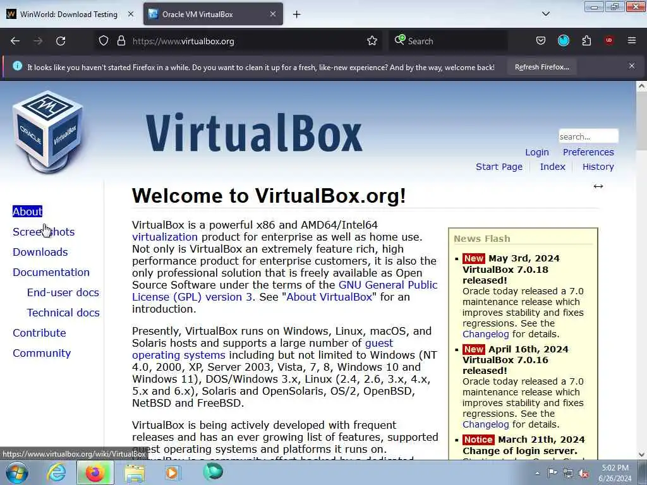Image resolution: width=647 pixels, height=485 pixels.
Task: Reload the page with the refresh icon
Action: coord(61,41)
